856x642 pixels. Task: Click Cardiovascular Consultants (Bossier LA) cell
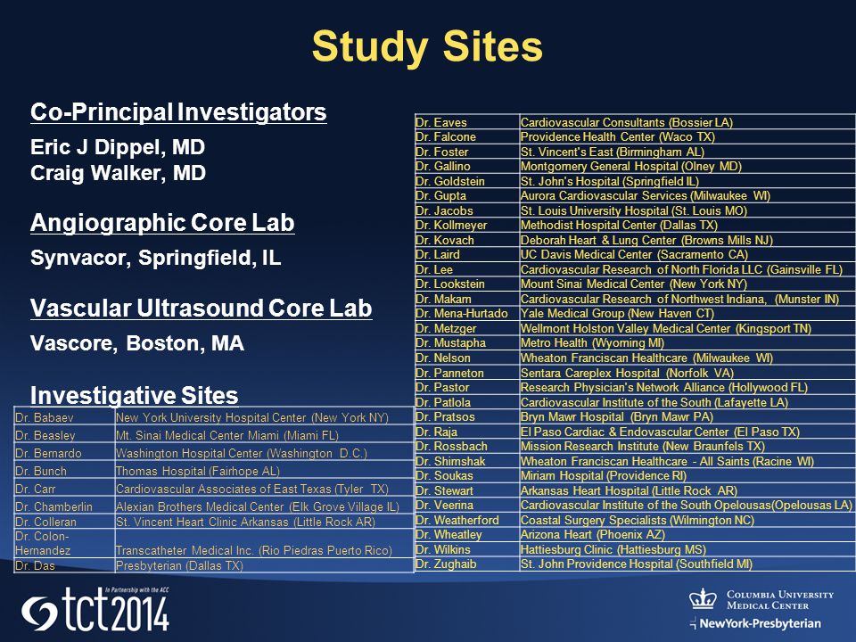[x=687, y=122]
